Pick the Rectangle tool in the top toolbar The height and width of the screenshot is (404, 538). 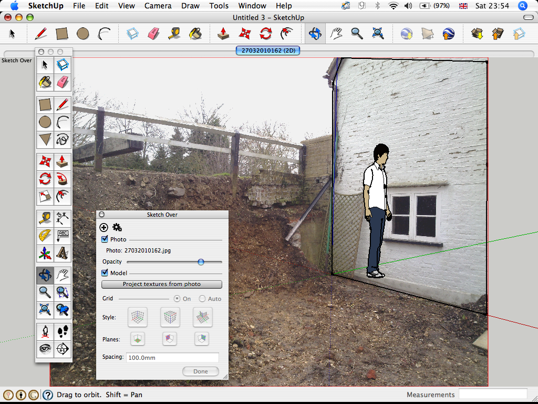tap(62, 34)
